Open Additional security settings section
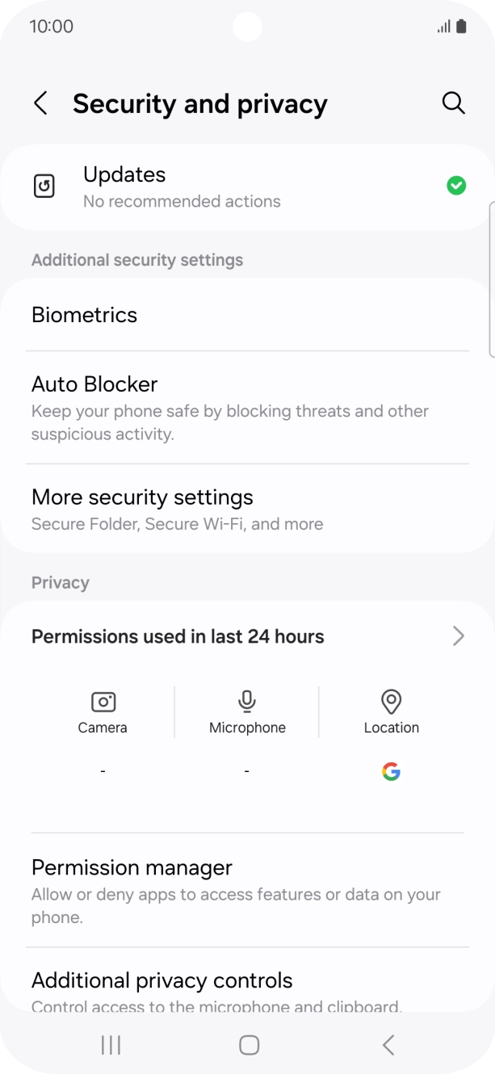This screenshot has width=495, height=1074. tap(136, 259)
